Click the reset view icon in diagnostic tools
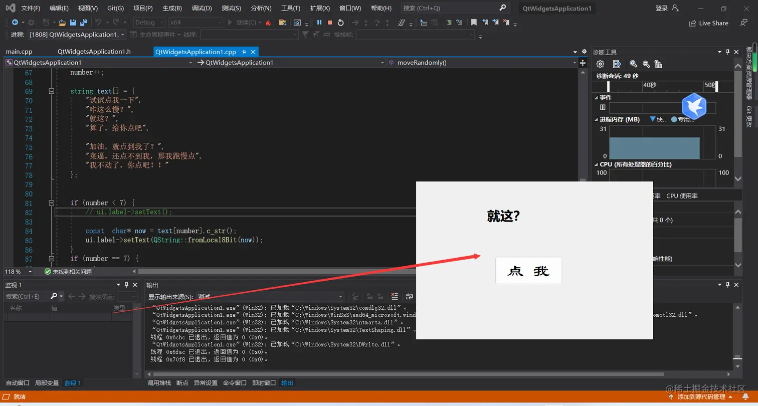The width and height of the screenshot is (758, 406). point(659,64)
